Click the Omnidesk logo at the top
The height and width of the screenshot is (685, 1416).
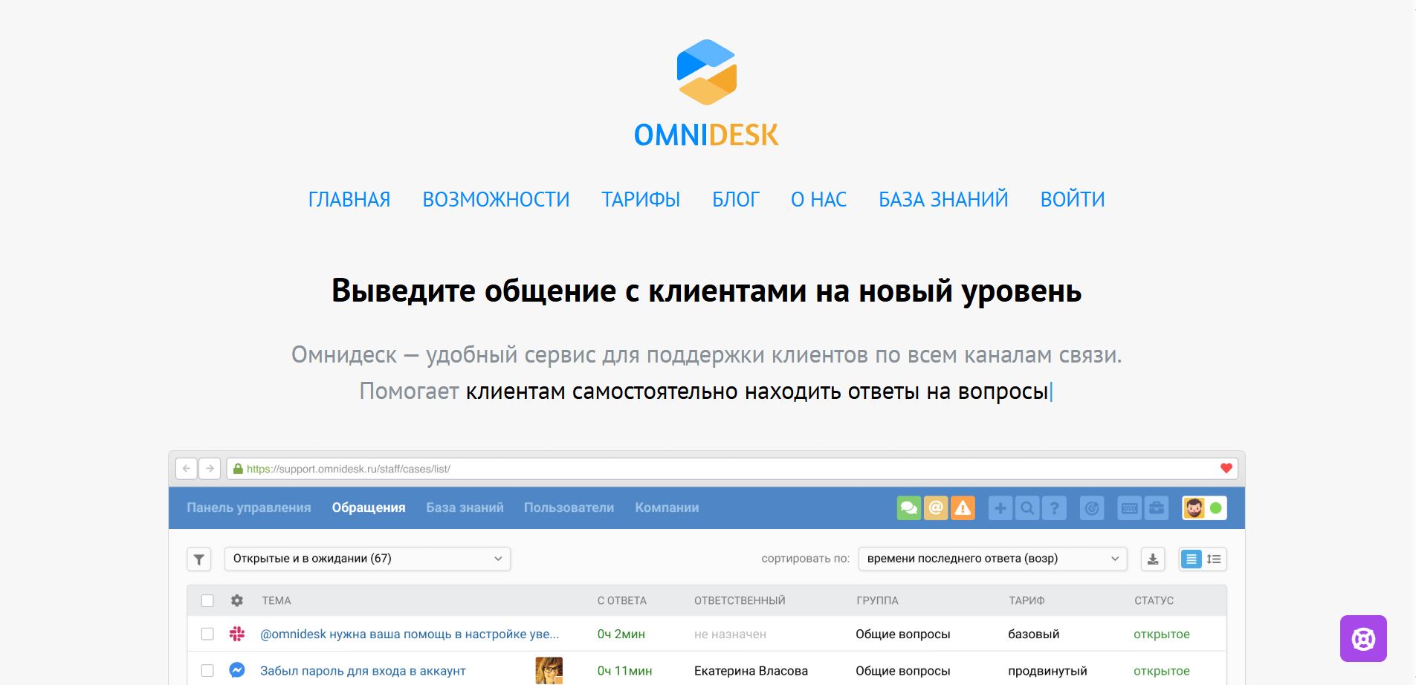pyautogui.click(x=706, y=93)
